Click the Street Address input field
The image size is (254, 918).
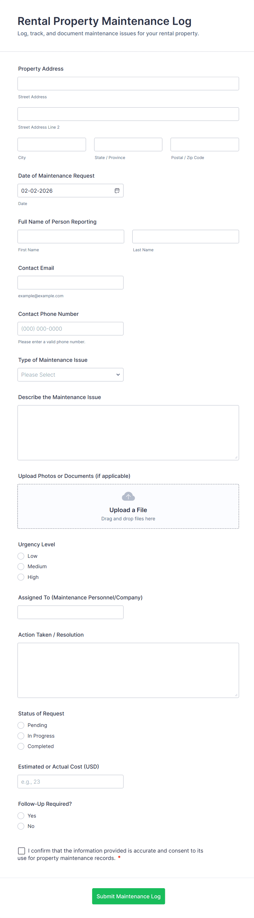[x=128, y=84]
